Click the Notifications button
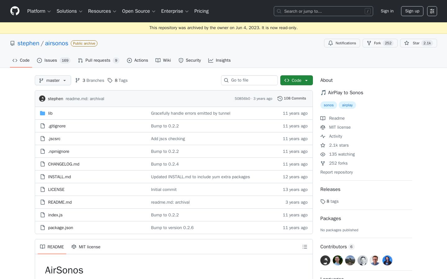The image size is (447, 279). coord(342,43)
